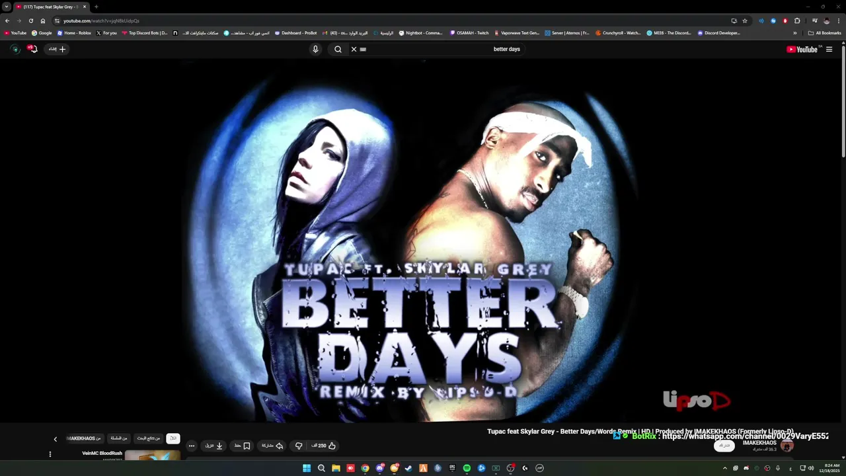Download the video with the arrow button

213,446
